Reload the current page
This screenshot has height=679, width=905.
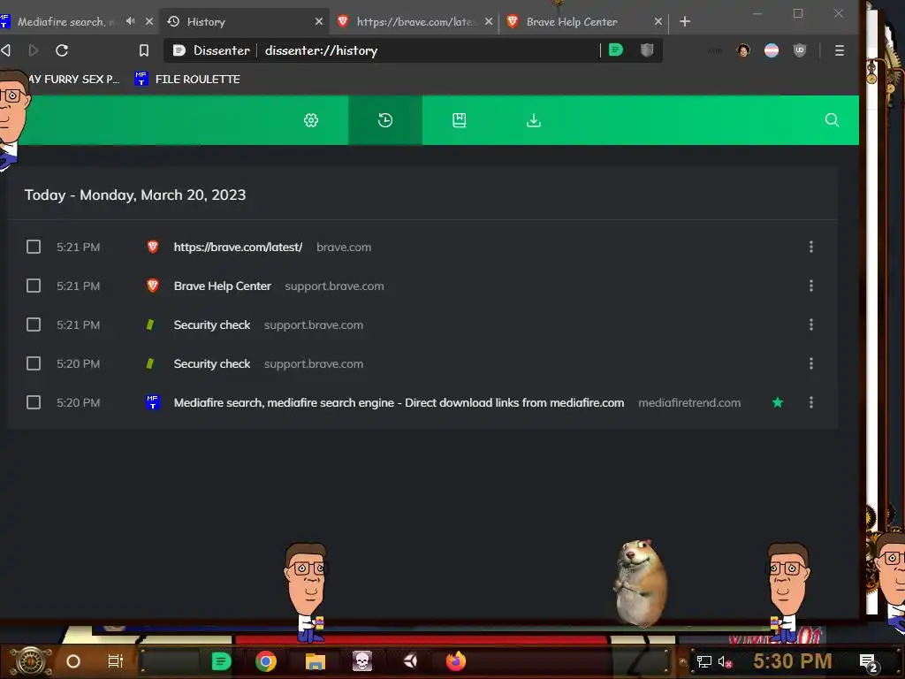click(x=62, y=50)
